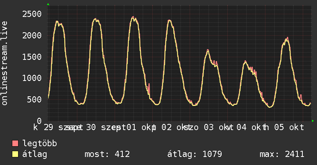
Task: Click the 2500 y-axis label
Action: click(32, 14)
